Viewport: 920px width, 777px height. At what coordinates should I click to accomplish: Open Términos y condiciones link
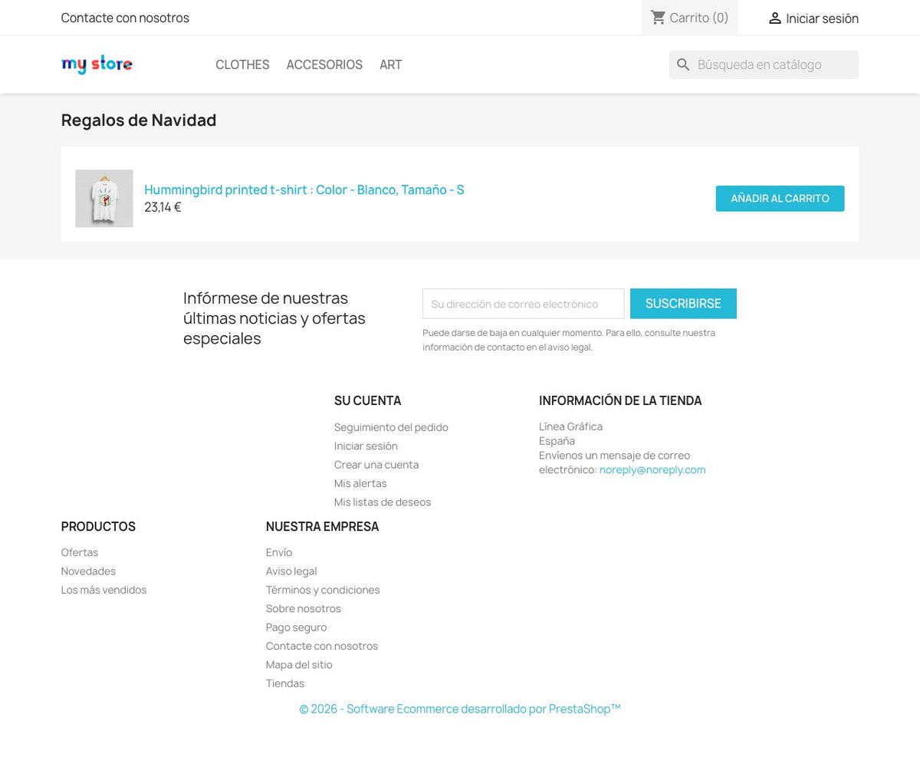(x=323, y=590)
